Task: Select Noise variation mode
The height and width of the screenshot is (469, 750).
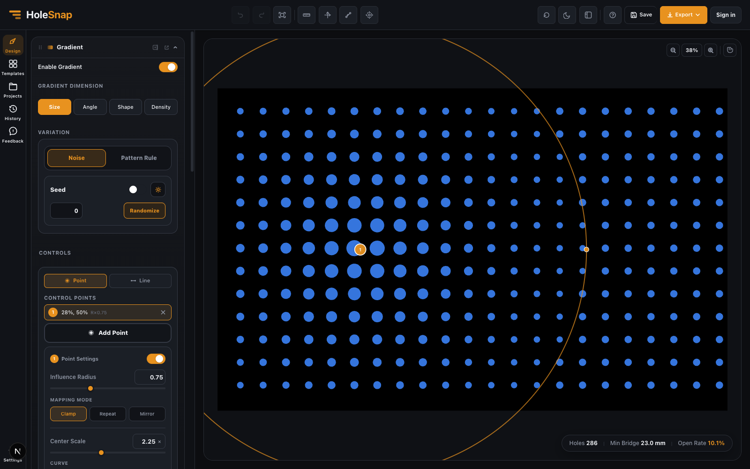Action: pyautogui.click(x=76, y=158)
